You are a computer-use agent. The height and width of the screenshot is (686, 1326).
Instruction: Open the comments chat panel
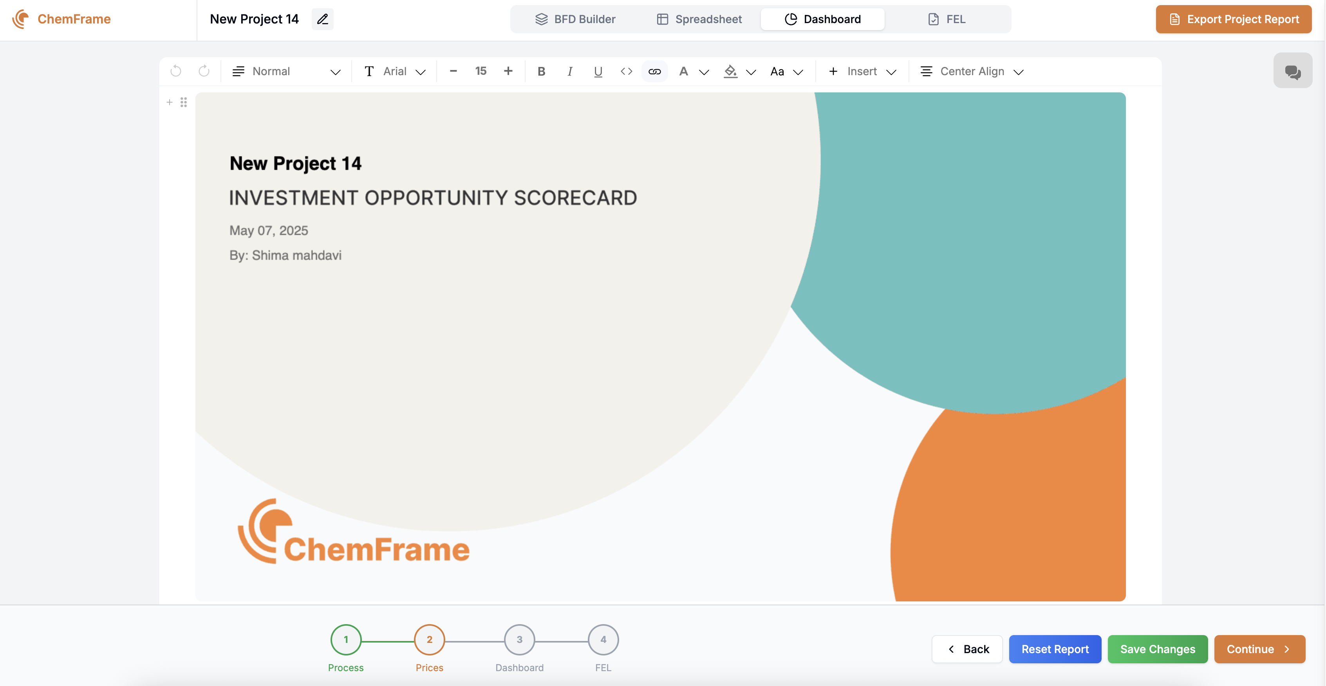point(1292,70)
